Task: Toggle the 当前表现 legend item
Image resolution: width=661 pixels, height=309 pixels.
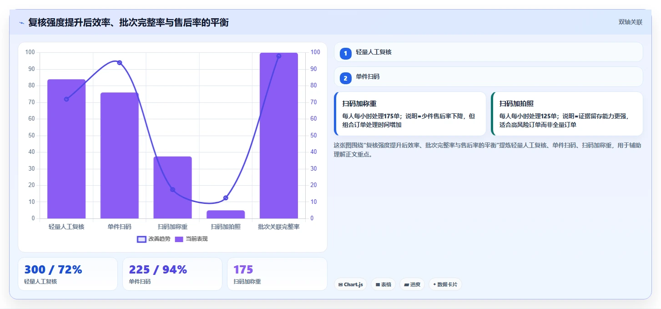Action: pyautogui.click(x=191, y=239)
